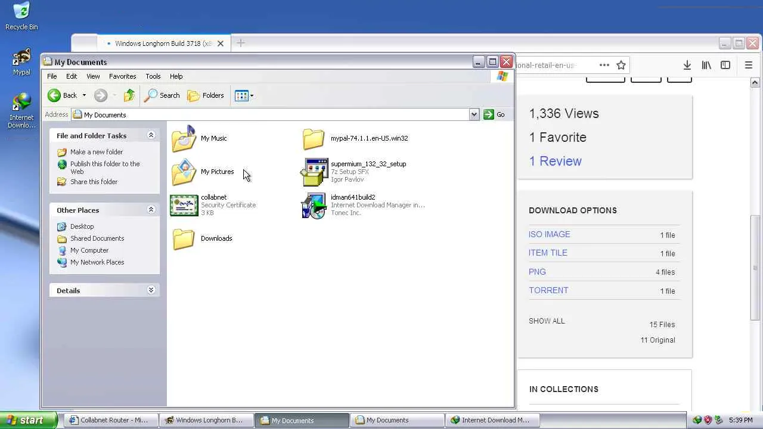
Task: Toggle the Folders pane in Explorer
Action: [x=206, y=95]
